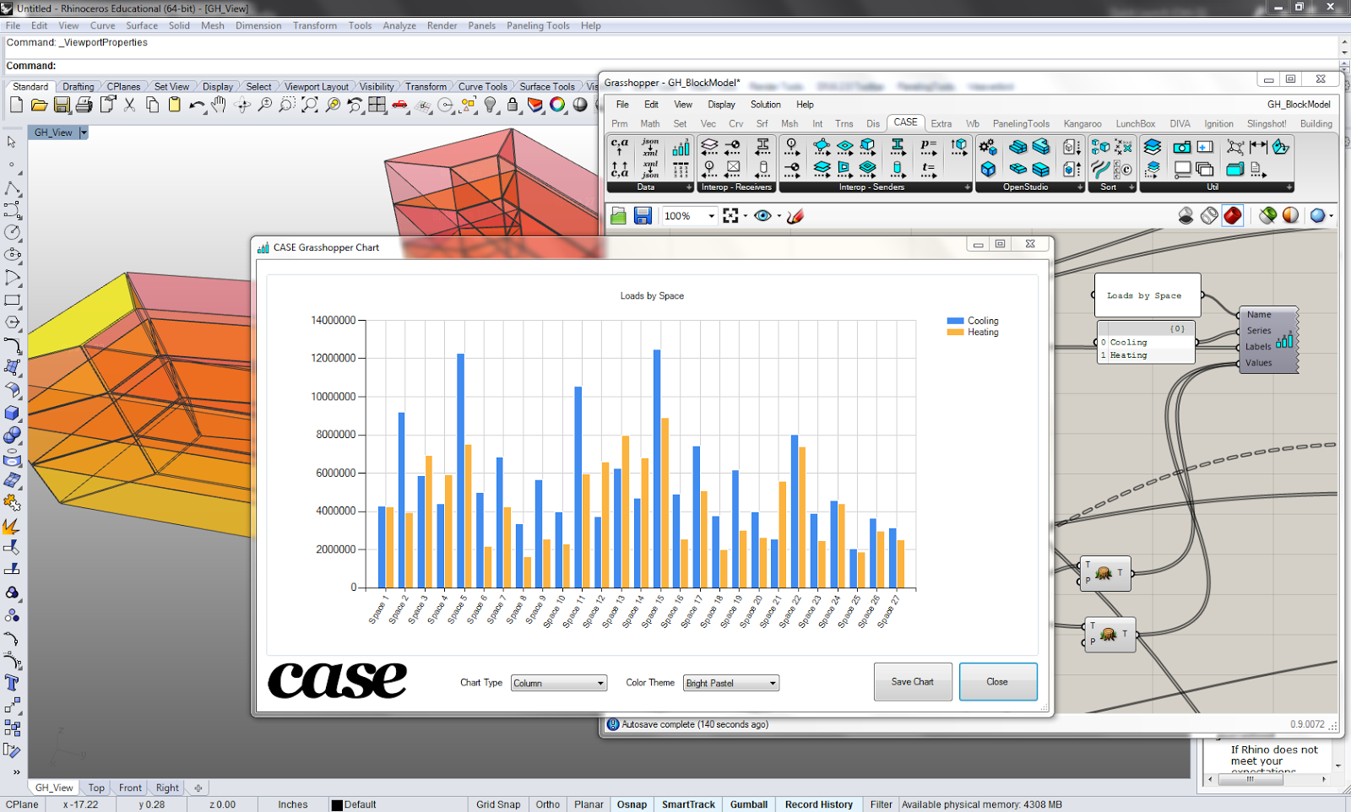Select the Circle tool in left sidebar
Image resolution: width=1351 pixels, height=812 pixels.
13,232
